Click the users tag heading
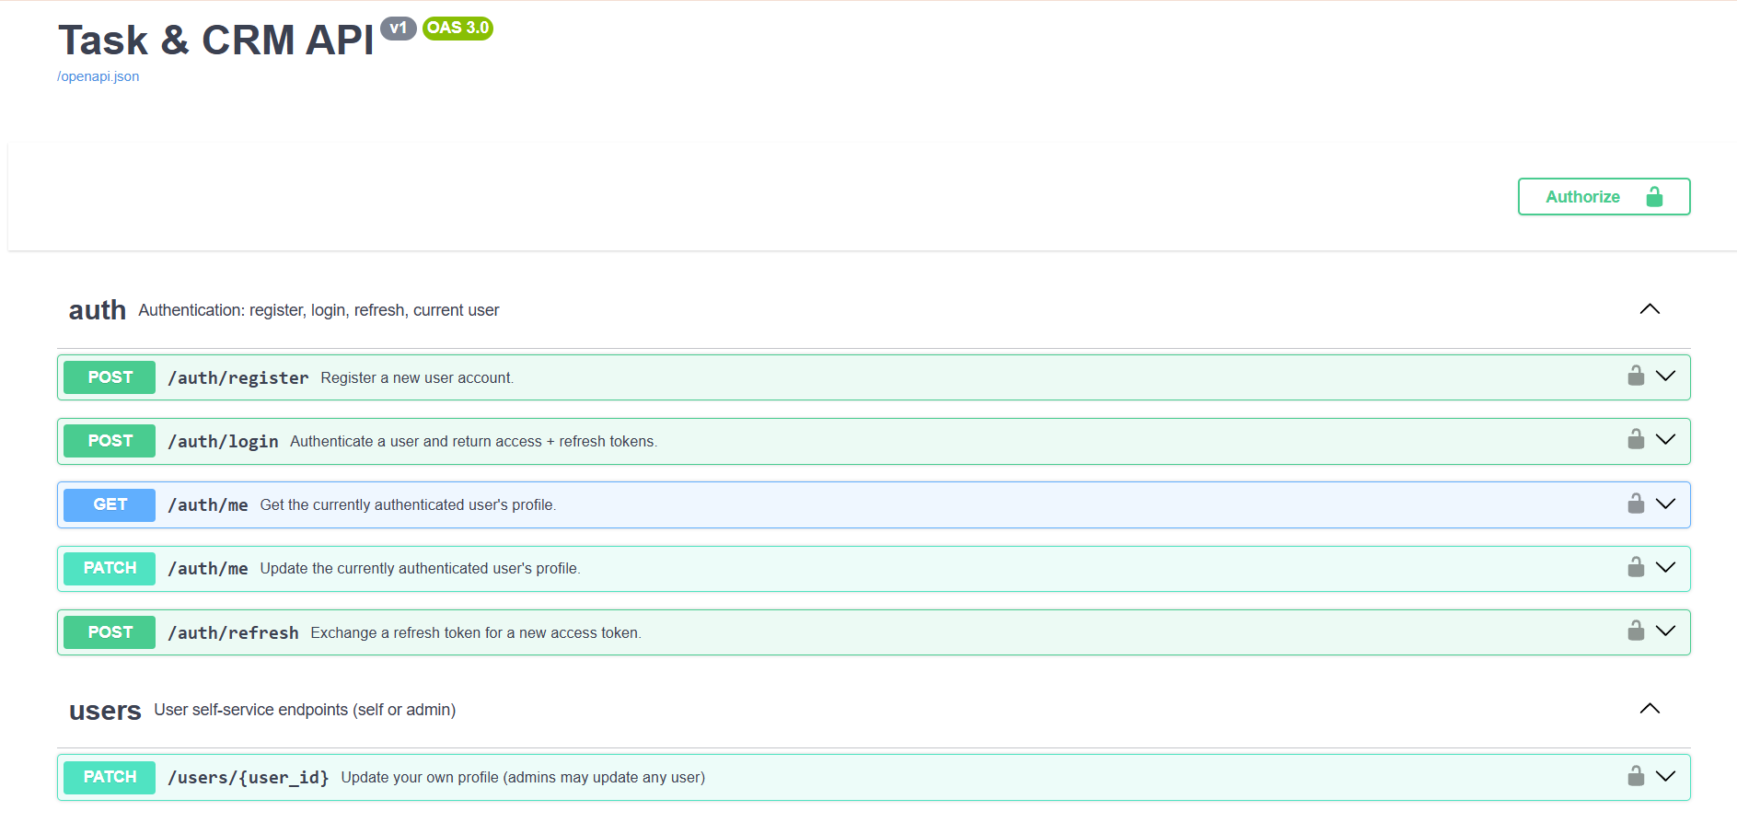The image size is (1737, 834). (x=105, y=710)
